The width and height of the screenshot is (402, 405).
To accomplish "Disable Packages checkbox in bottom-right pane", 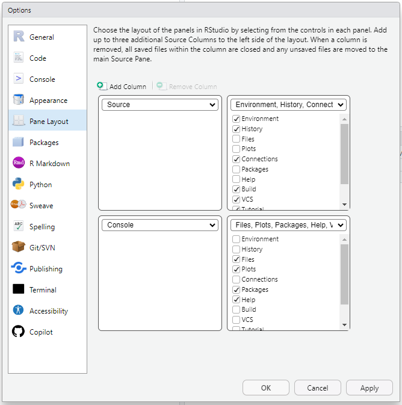I will tap(237, 289).
